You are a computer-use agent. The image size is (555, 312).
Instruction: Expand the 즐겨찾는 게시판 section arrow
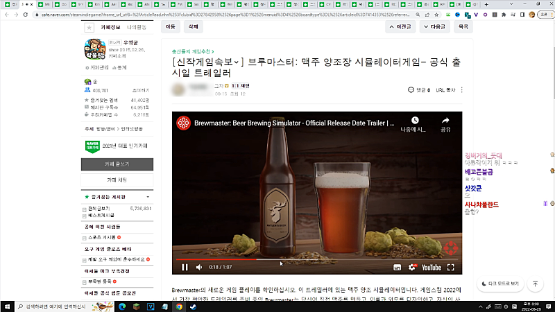point(148,197)
